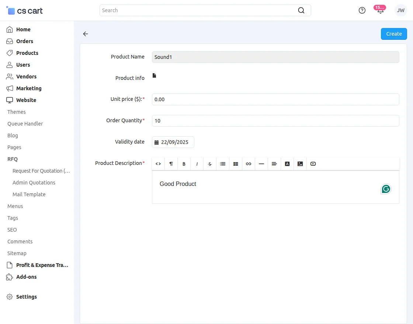Toggle italic formatting in the editor

pyautogui.click(x=197, y=164)
